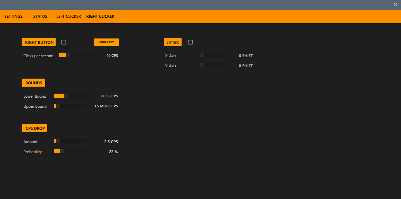The width and height of the screenshot is (401, 199).
Task: Click the "22 %" probability value
Action: tap(114, 152)
